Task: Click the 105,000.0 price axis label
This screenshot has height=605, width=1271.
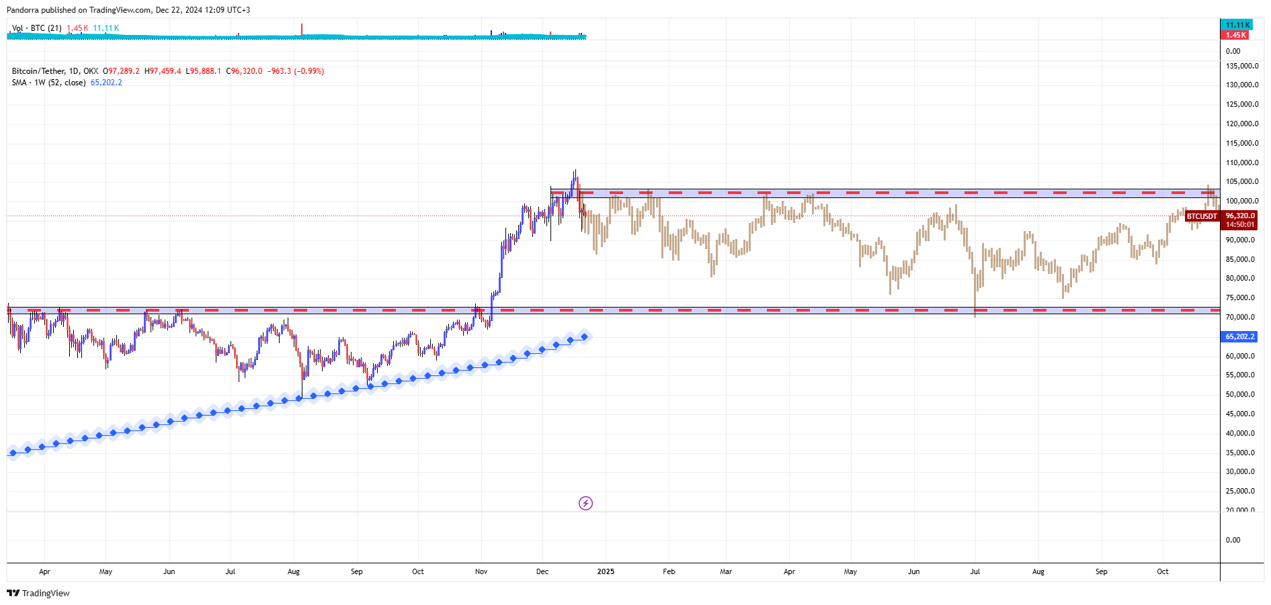Action: point(1242,181)
